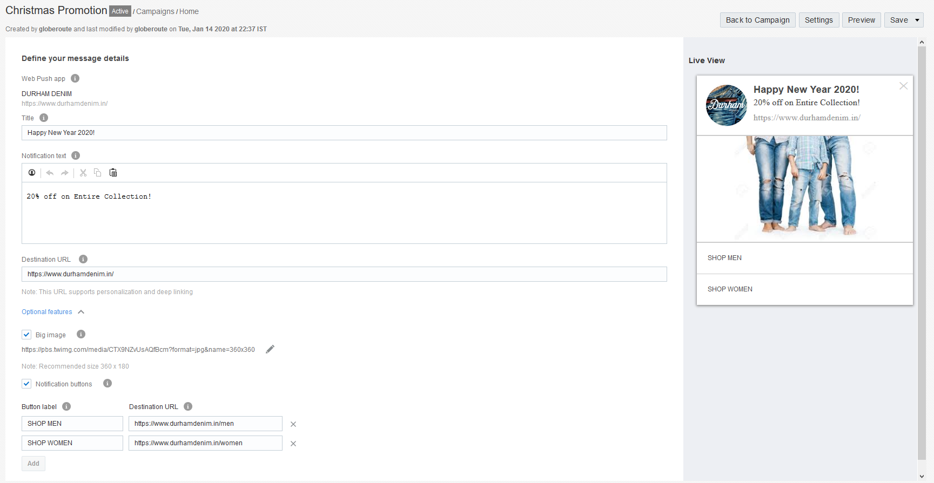Image resolution: width=934 pixels, height=483 pixels.
Task: Click inside the Notification text editor area
Action: pyautogui.click(x=344, y=213)
